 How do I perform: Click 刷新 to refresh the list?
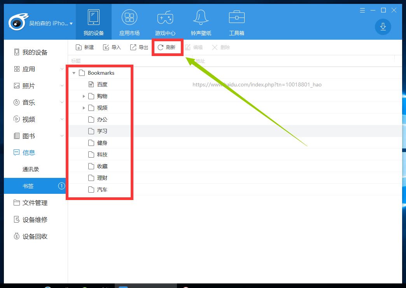[x=166, y=47]
